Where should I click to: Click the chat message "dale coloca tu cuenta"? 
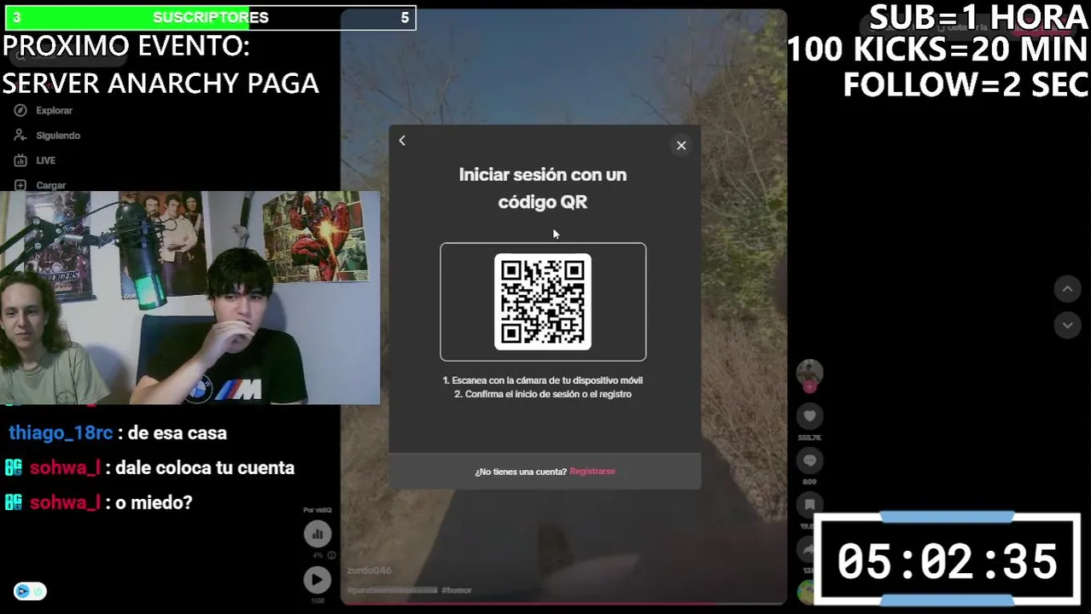click(205, 468)
